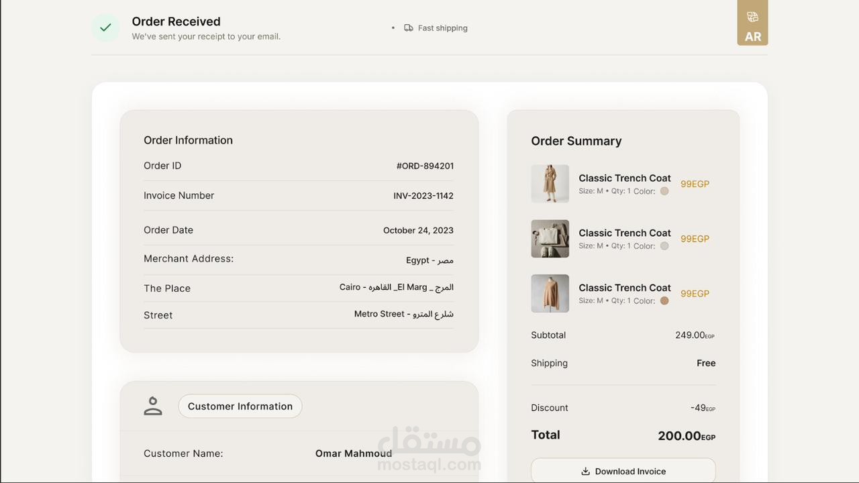Click the tan color swatch of third item

coord(664,301)
